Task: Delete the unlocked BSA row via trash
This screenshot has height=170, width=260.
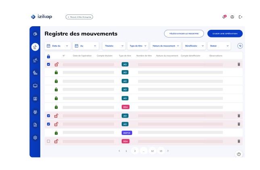Action: tap(239, 141)
